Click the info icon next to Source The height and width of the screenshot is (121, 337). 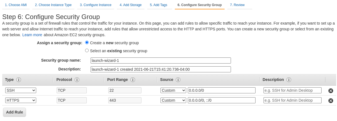(178, 80)
